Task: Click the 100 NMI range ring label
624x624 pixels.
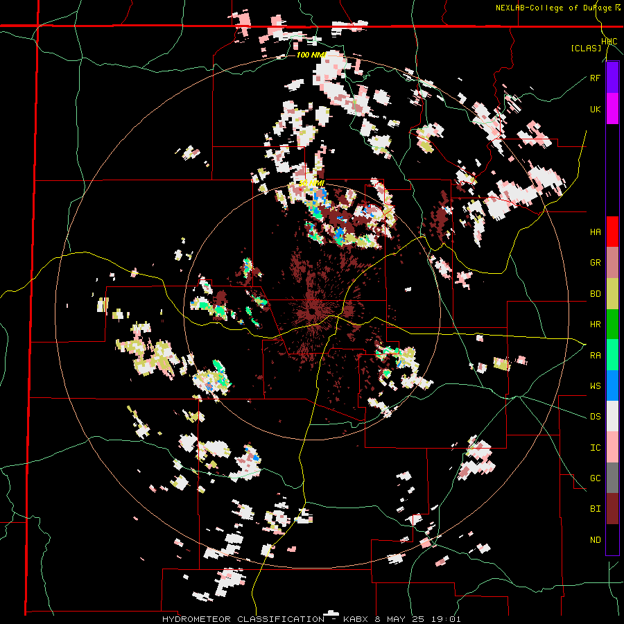Action: pyautogui.click(x=311, y=55)
